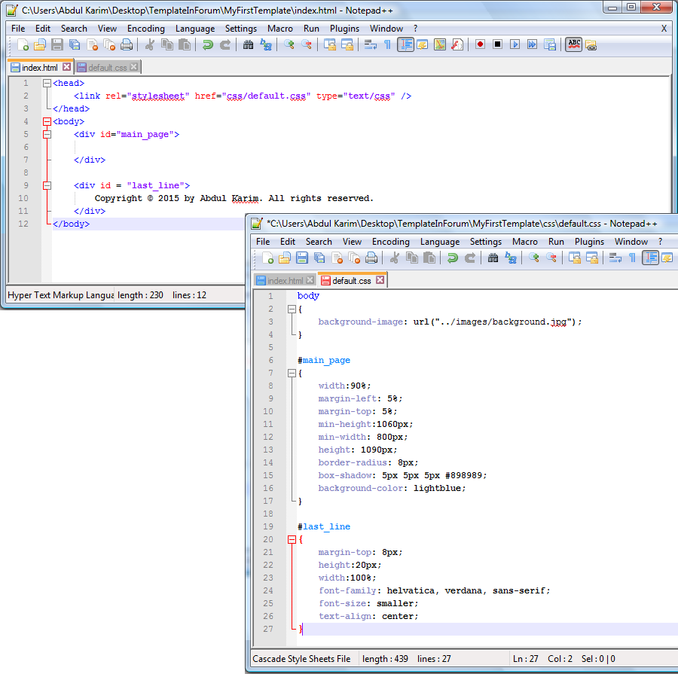The image size is (678, 674).
Task: Start macro recording with the red record icon
Action: click(x=480, y=44)
